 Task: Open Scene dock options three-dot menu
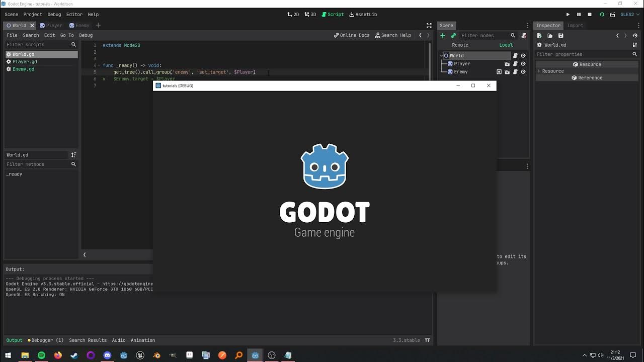(527, 26)
